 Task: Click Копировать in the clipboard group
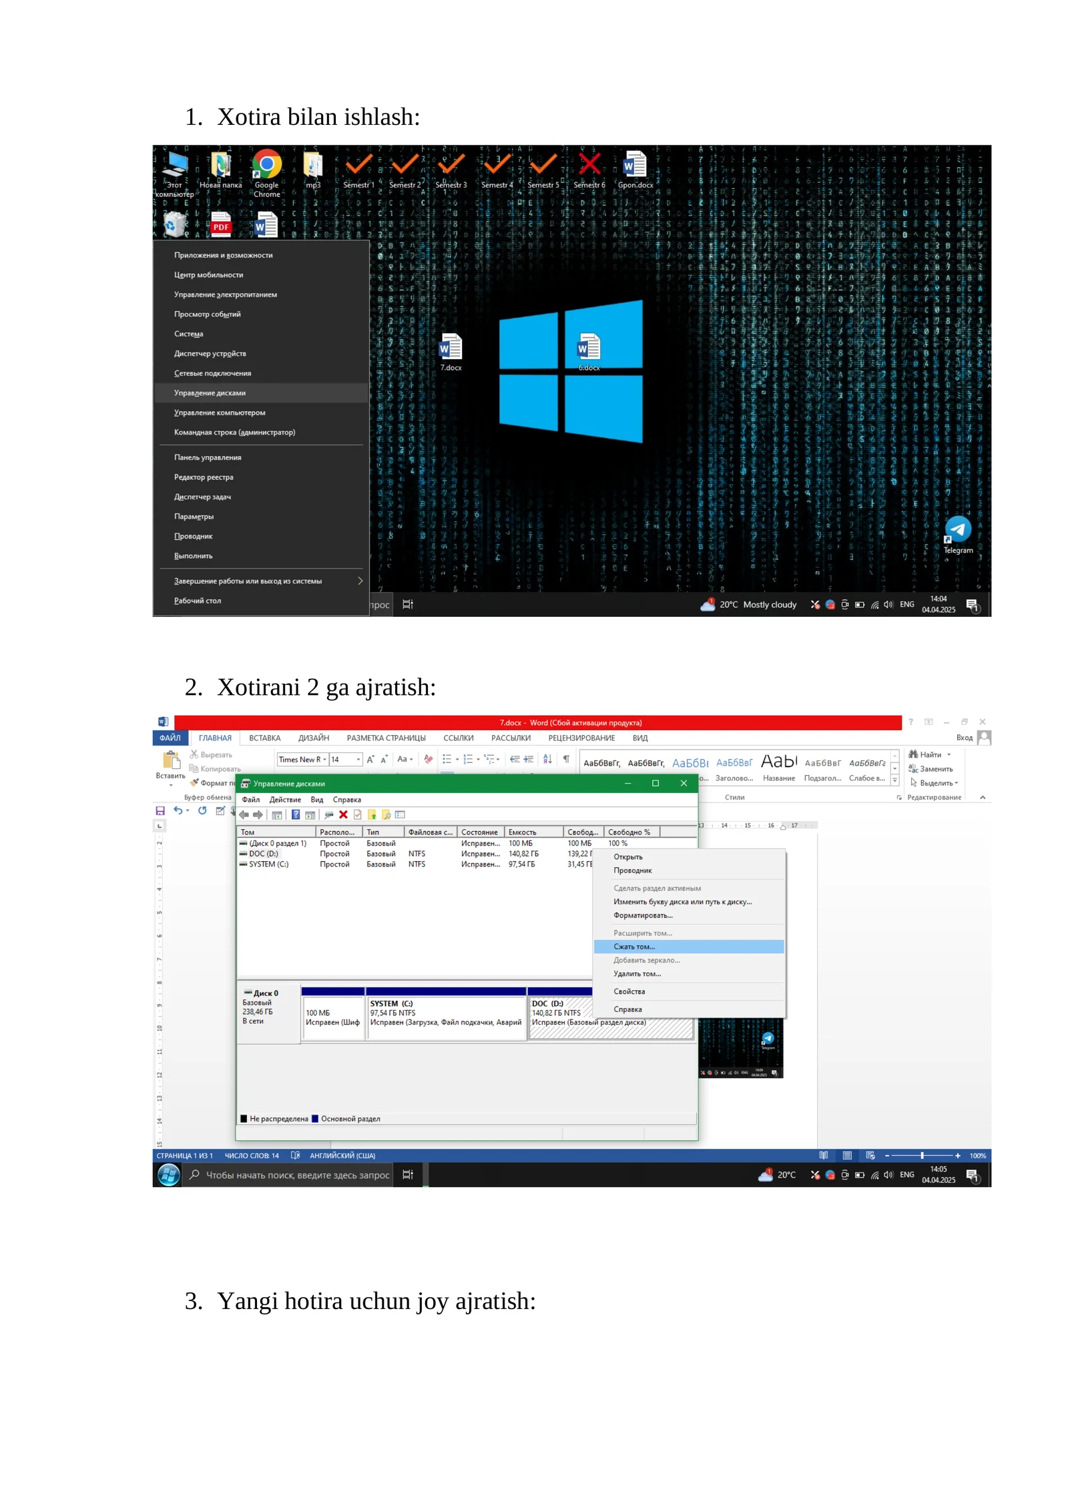215,769
